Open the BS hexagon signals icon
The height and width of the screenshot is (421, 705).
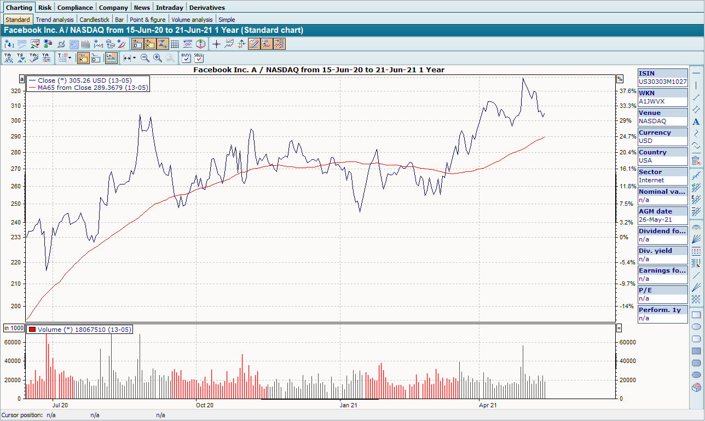tap(201, 44)
